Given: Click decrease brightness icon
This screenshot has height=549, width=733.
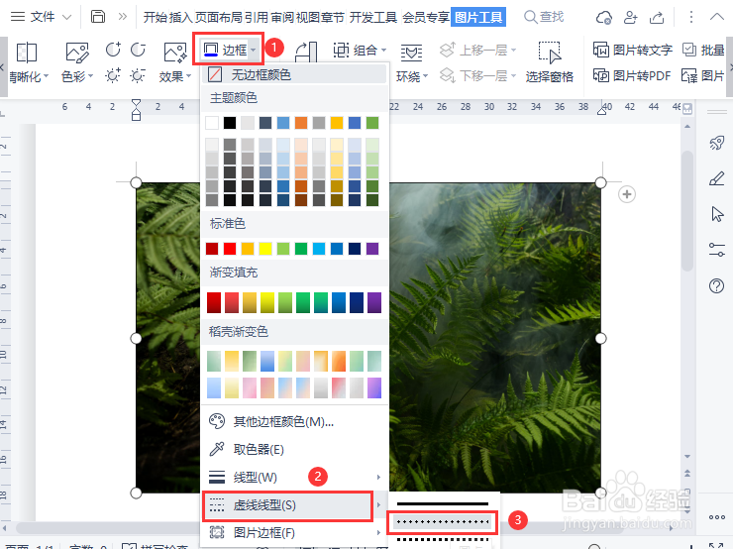Looking at the screenshot, I should click(x=138, y=75).
